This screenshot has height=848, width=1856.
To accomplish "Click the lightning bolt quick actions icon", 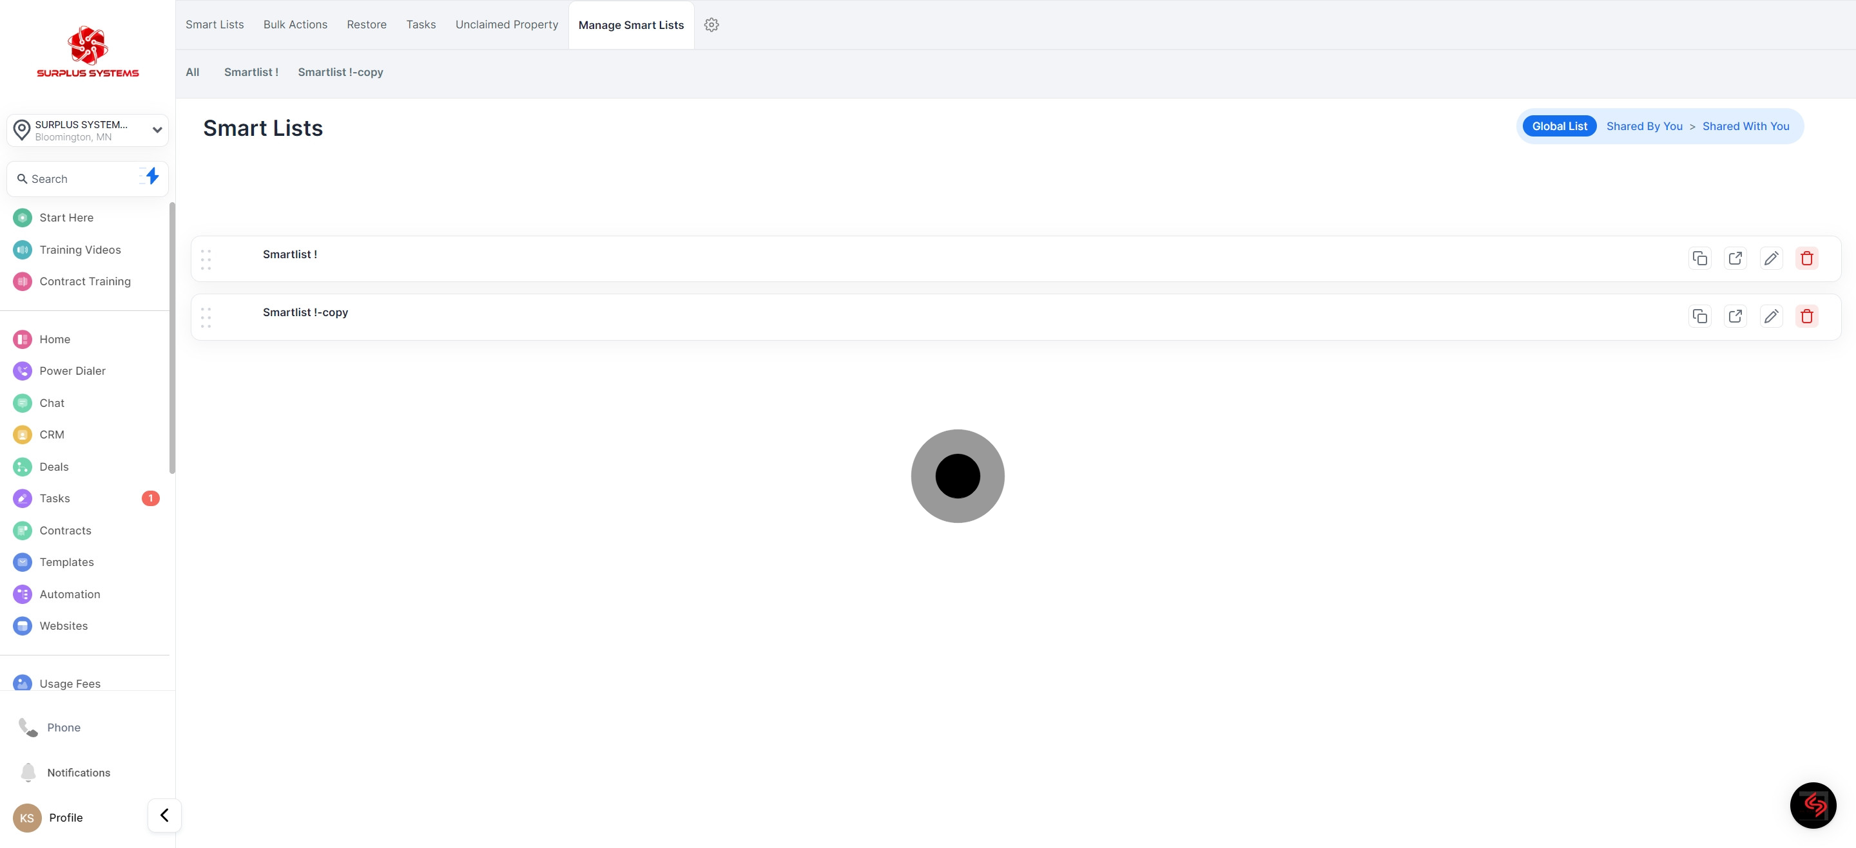I will point(151,176).
